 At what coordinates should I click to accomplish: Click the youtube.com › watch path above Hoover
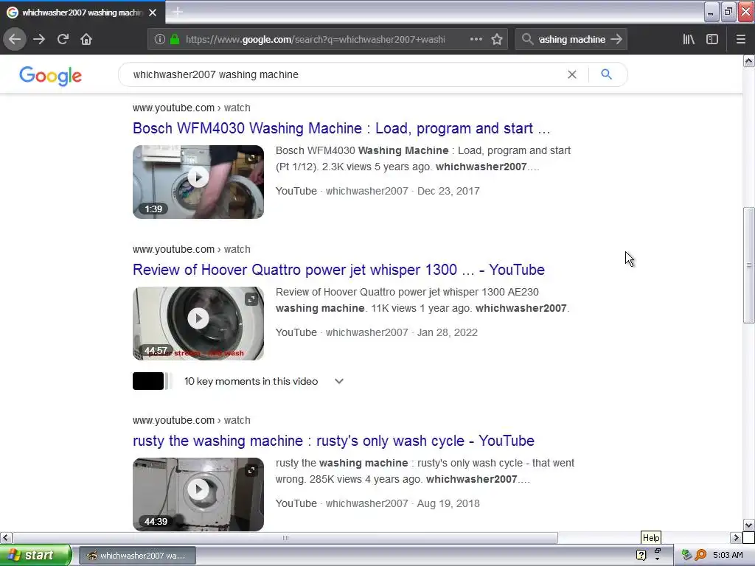pyautogui.click(x=192, y=249)
